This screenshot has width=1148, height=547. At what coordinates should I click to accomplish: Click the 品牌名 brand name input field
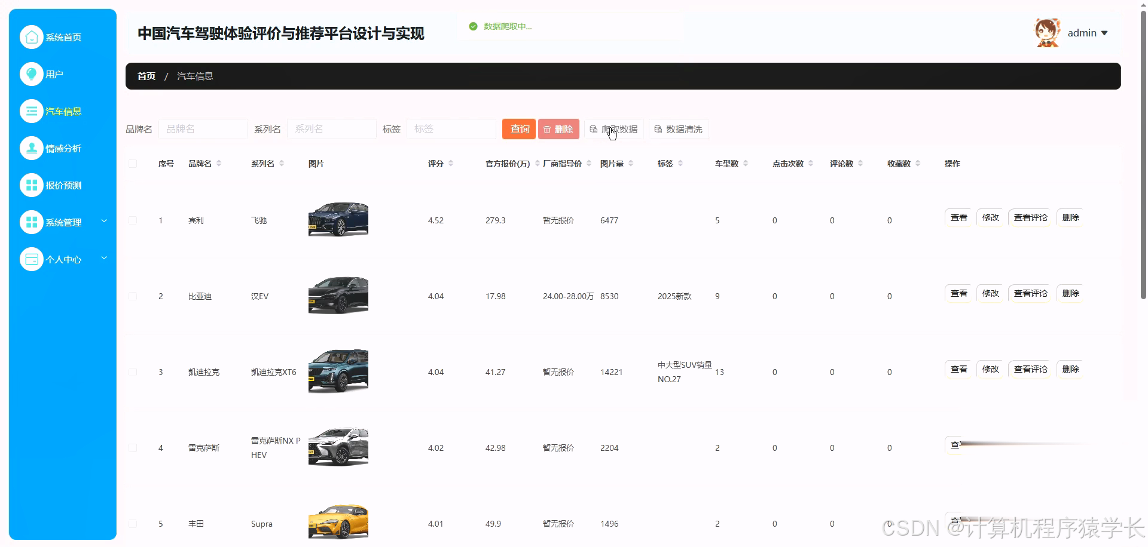pos(203,128)
